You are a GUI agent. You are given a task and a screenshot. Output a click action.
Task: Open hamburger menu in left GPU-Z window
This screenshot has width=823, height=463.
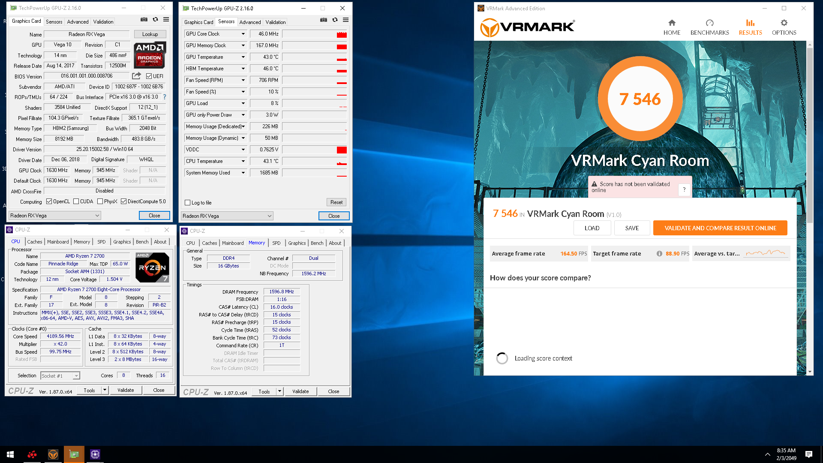point(166,20)
